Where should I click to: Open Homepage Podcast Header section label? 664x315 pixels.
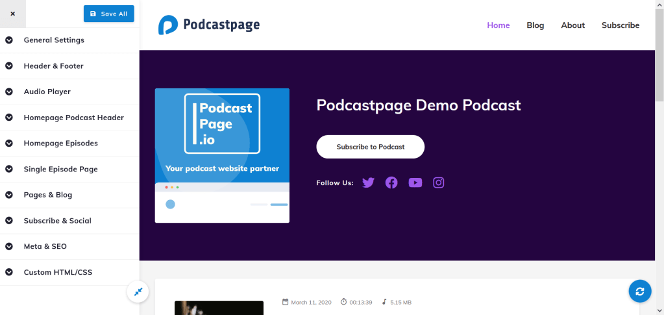click(x=74, y=118)
